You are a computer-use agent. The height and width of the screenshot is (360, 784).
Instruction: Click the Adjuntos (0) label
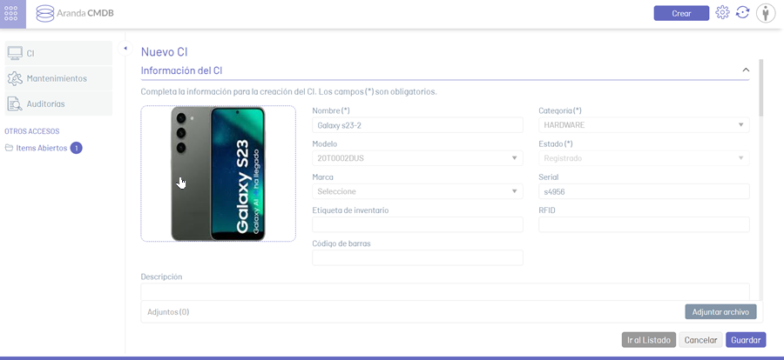[168, 312]
